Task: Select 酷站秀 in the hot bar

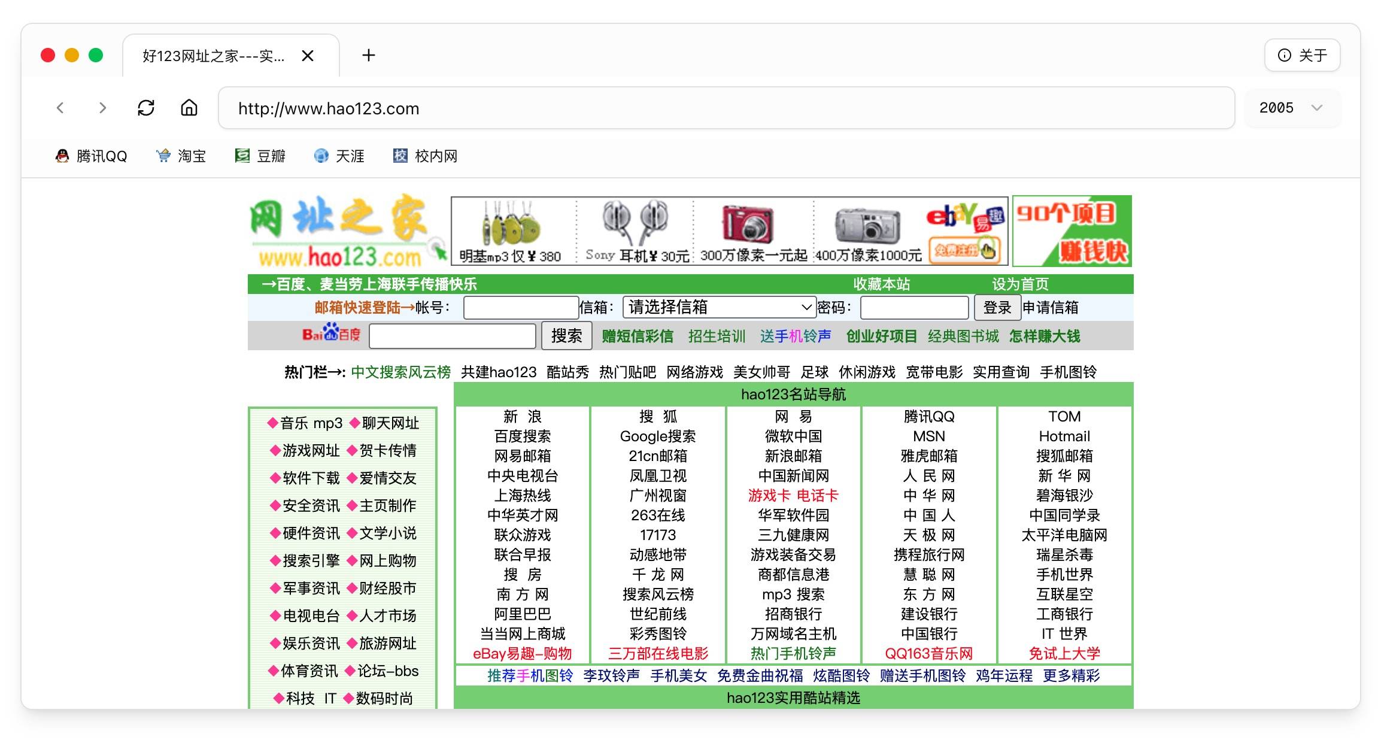Action: point(567,372)
